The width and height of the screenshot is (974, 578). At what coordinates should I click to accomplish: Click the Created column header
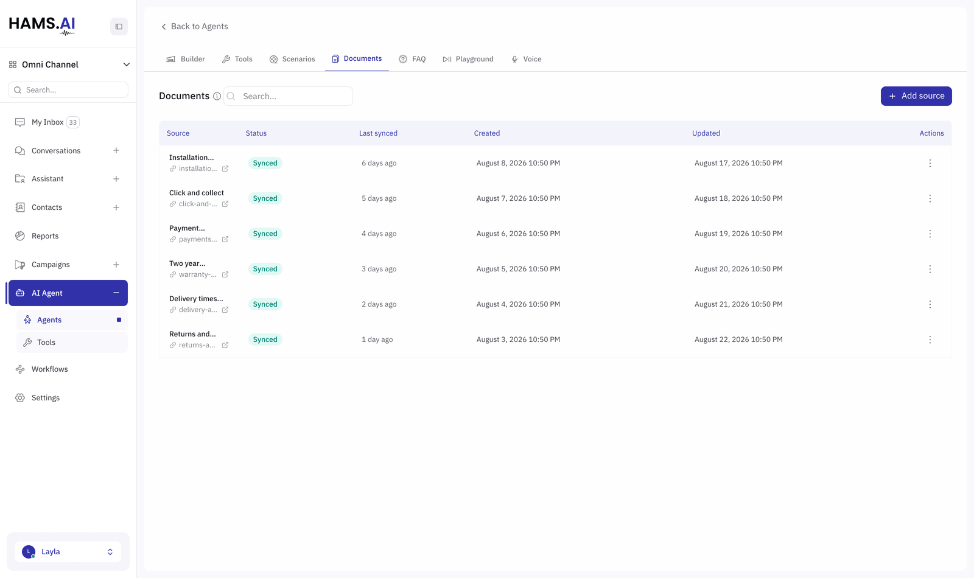tap(487, 133)
